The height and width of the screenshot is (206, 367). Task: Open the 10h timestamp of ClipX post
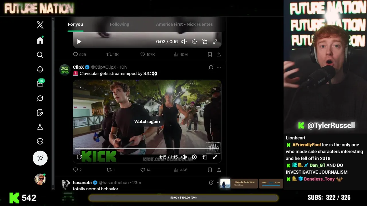tap(123, 67)
